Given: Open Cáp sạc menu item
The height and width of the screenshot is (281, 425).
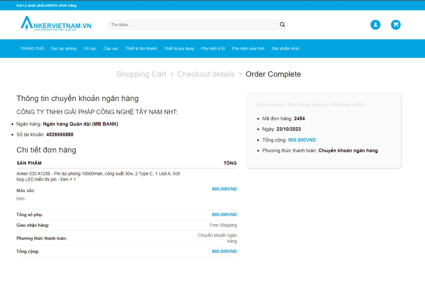Looking at the screenshot, I should point(111,48).
